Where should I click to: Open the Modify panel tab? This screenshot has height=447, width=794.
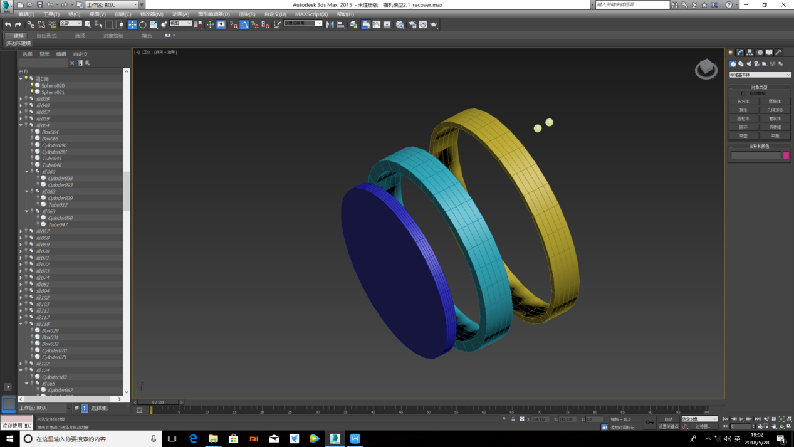(740, 53)
